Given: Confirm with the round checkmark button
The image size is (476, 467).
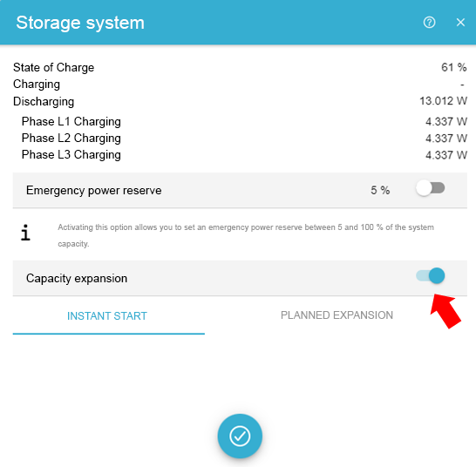Looking at the screenshot, I should click(x=240, y=436).
